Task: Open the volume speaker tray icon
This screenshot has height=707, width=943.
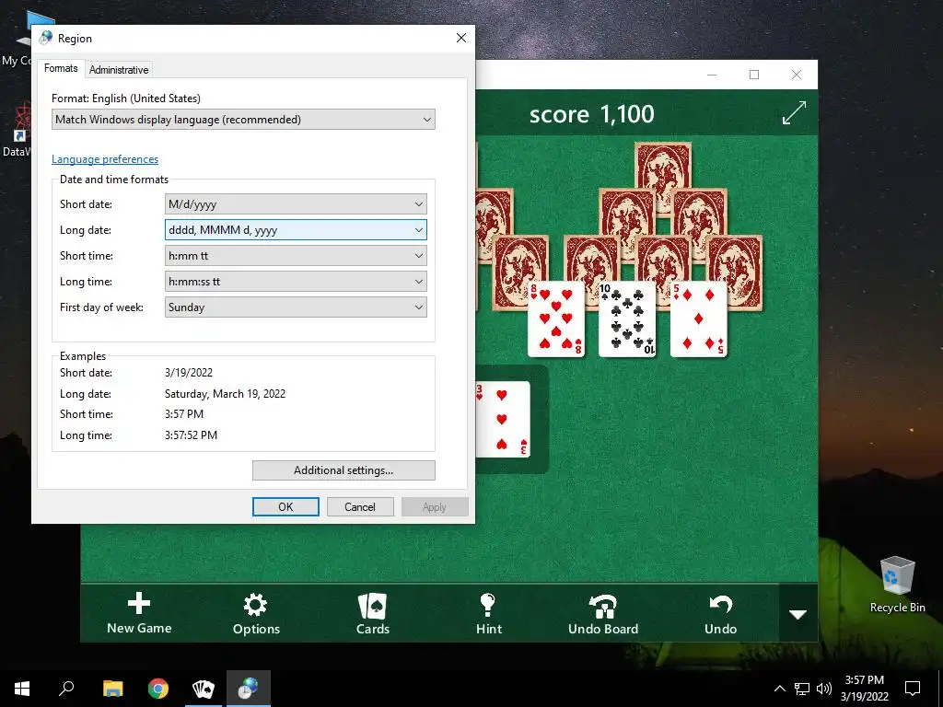Action: tap(824, 689)
